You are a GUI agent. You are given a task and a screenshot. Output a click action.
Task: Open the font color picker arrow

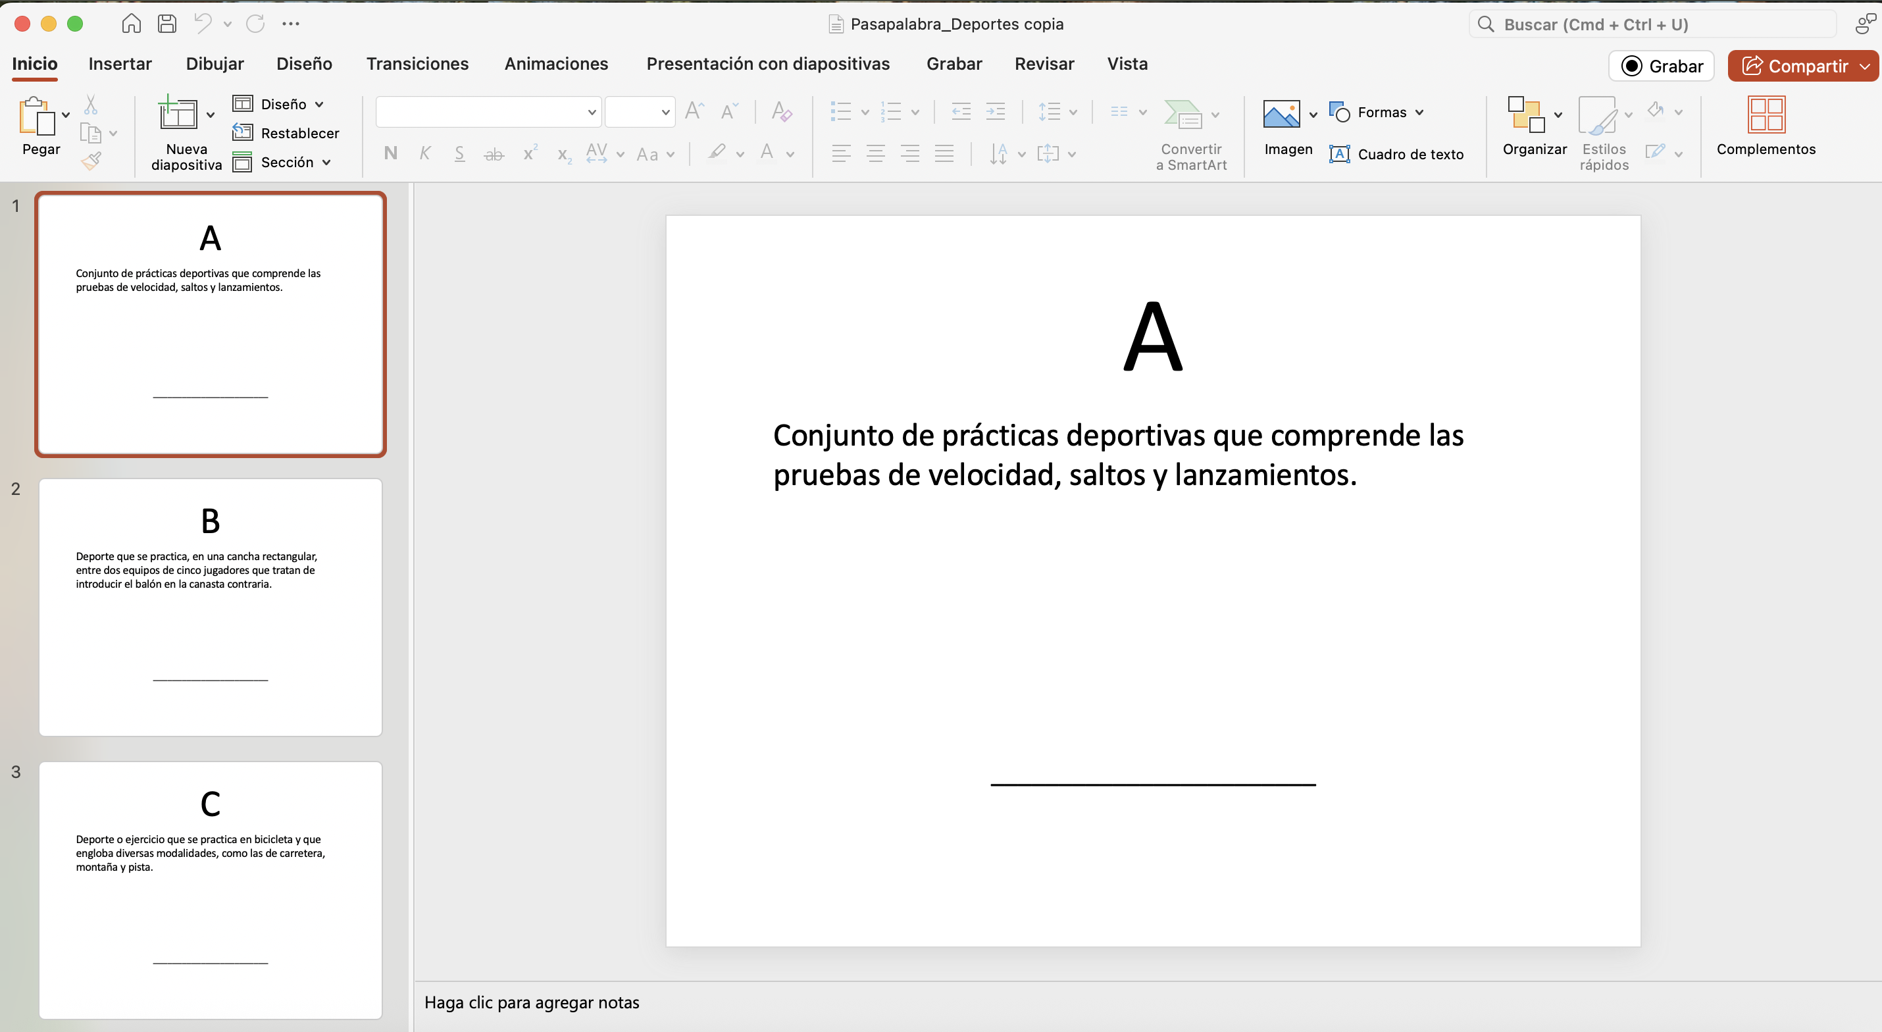(x=790, y=154)
